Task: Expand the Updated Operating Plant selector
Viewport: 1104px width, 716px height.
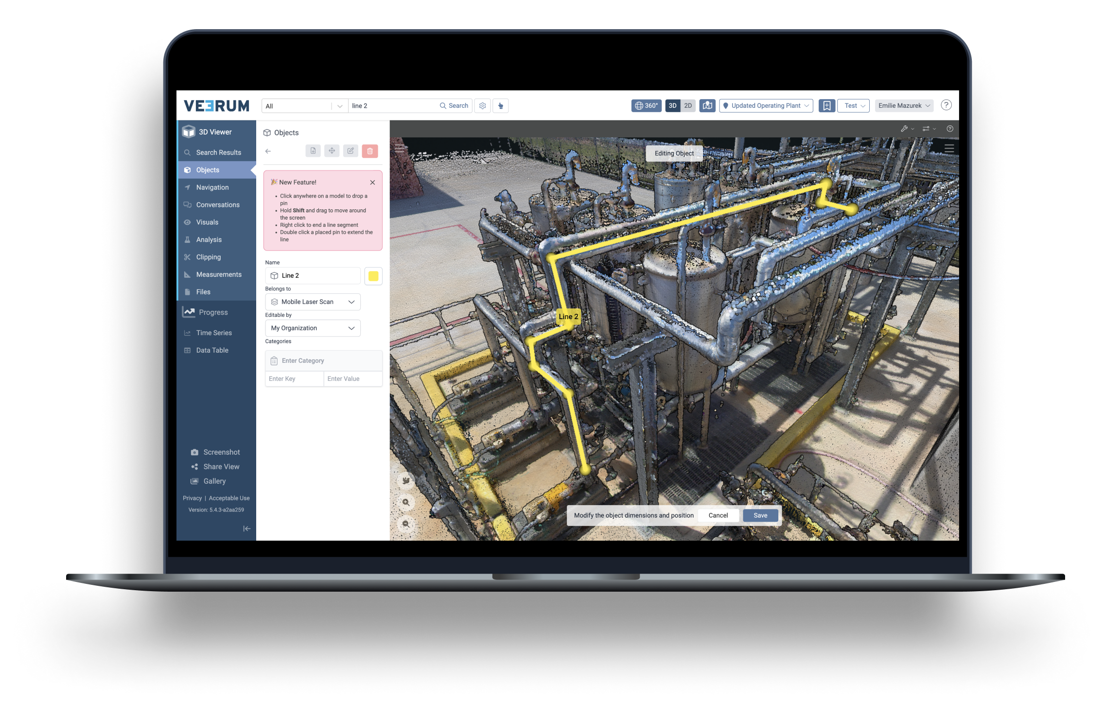Action: pyautogui.click(x=766, y=105)
